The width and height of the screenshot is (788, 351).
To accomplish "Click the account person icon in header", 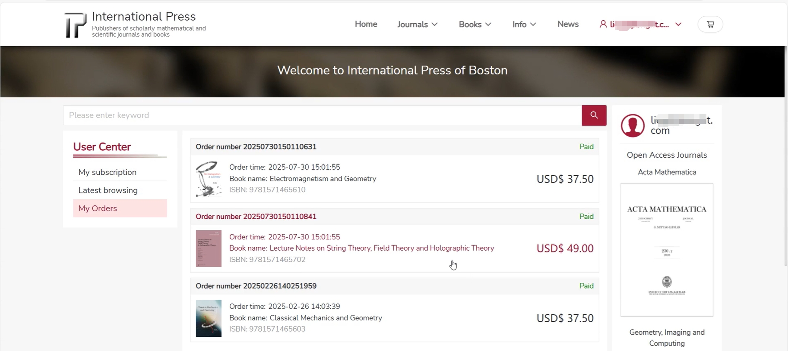I will 603,24.
